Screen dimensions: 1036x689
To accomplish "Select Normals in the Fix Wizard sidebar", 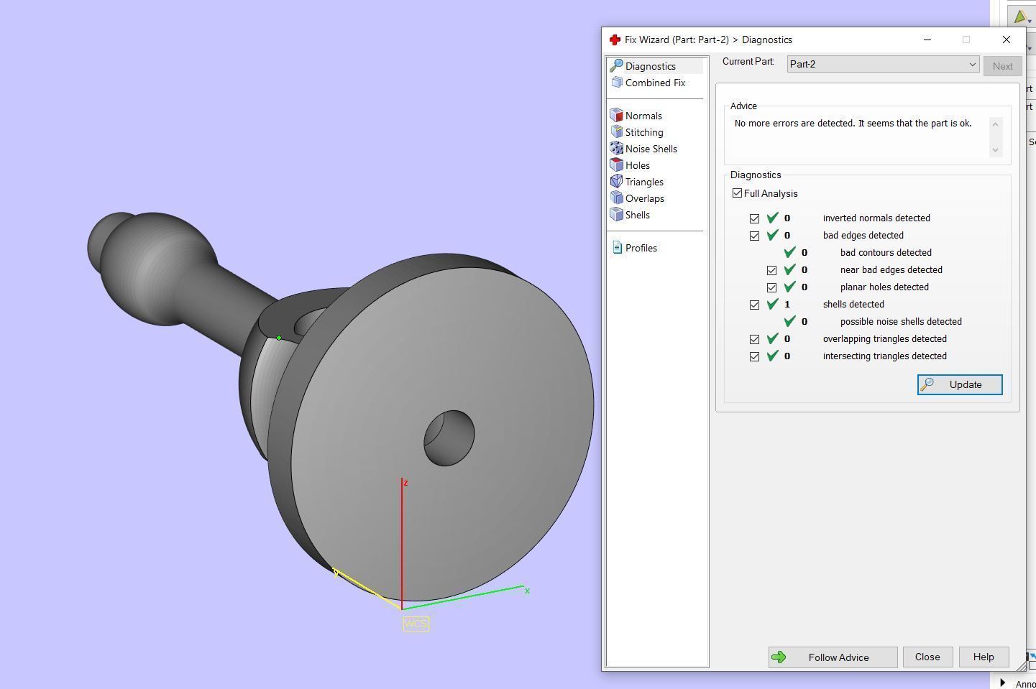I will point(643,116).
